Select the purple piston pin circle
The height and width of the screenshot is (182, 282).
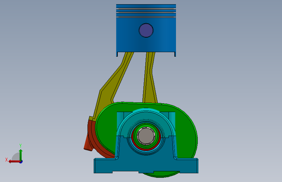(x=146, y=30)
